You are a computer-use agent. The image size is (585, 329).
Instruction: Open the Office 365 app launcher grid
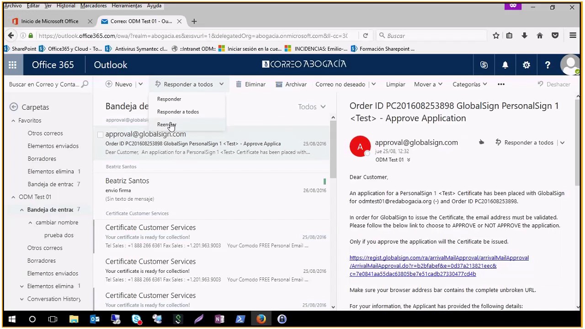pos(12,65)
